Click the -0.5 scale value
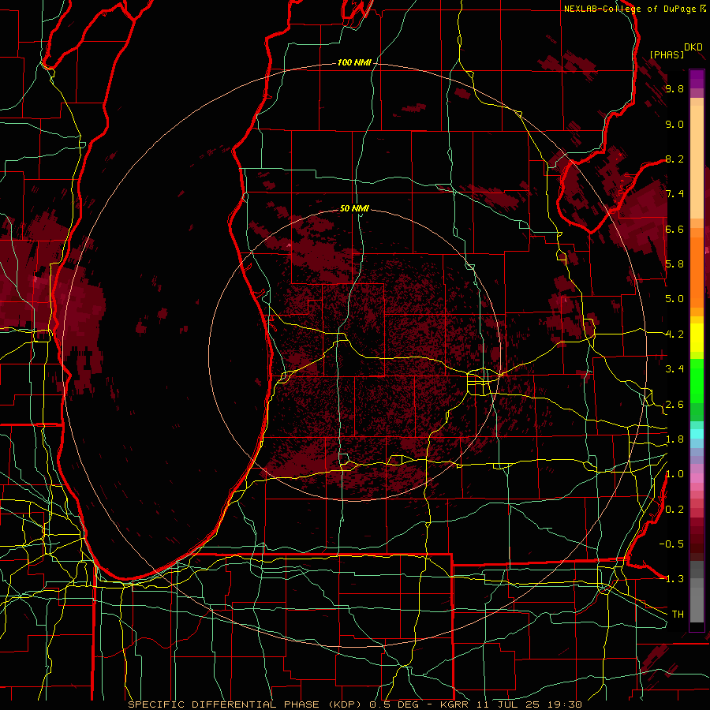 click(671, 544)
